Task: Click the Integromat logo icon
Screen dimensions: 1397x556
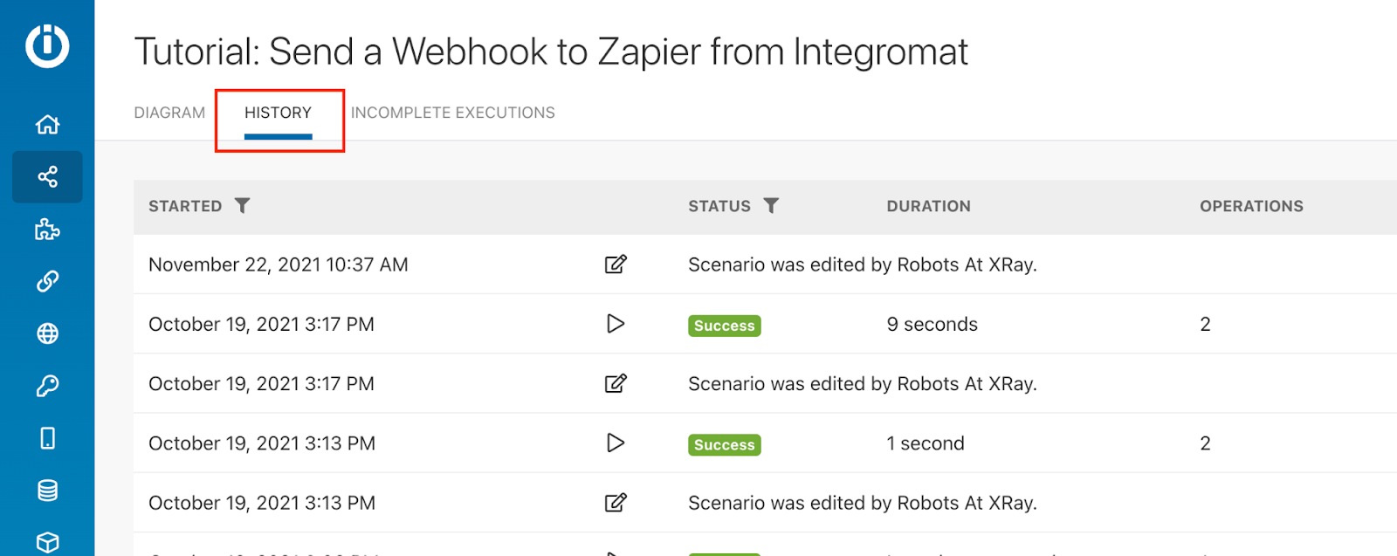Action: 47,45
